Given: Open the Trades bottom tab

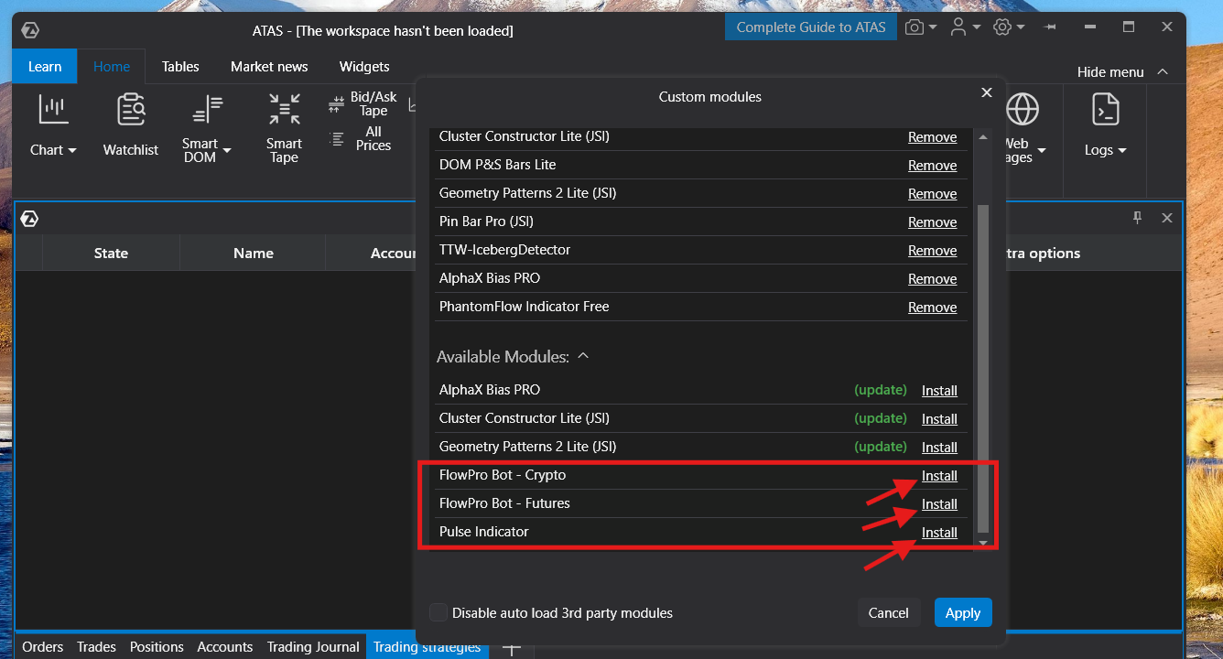Looking at the screenshot, I should coord(96,646).
